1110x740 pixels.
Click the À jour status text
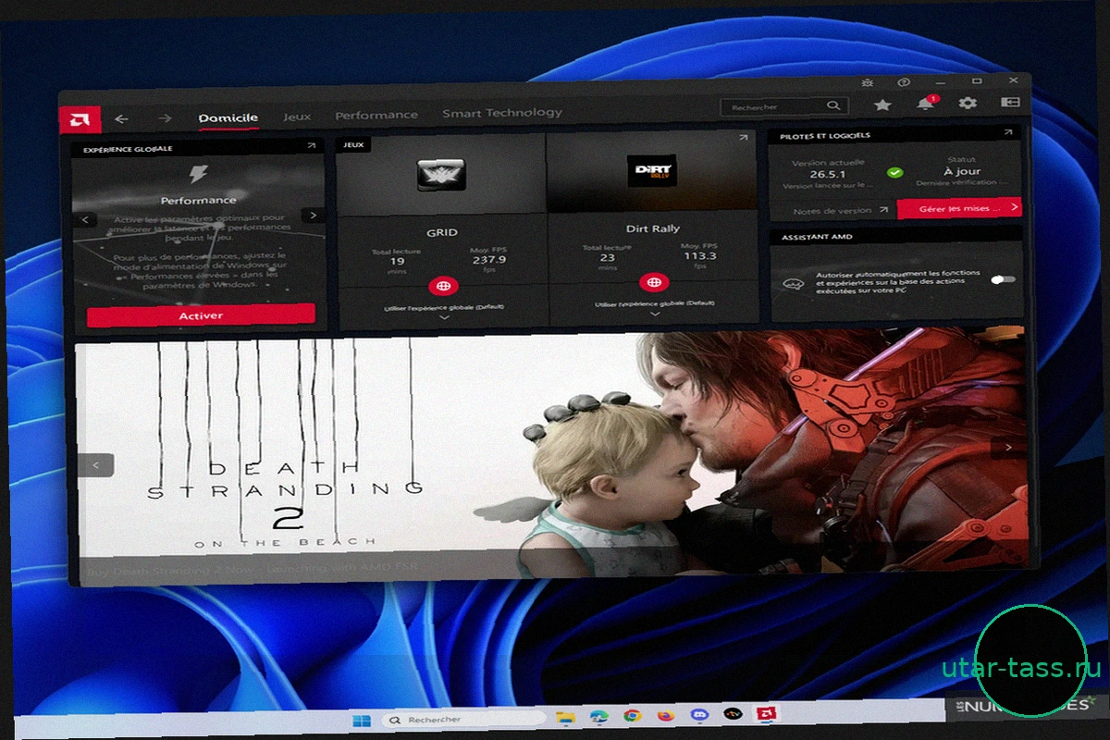pyautogui.click(x=961, y=172)
